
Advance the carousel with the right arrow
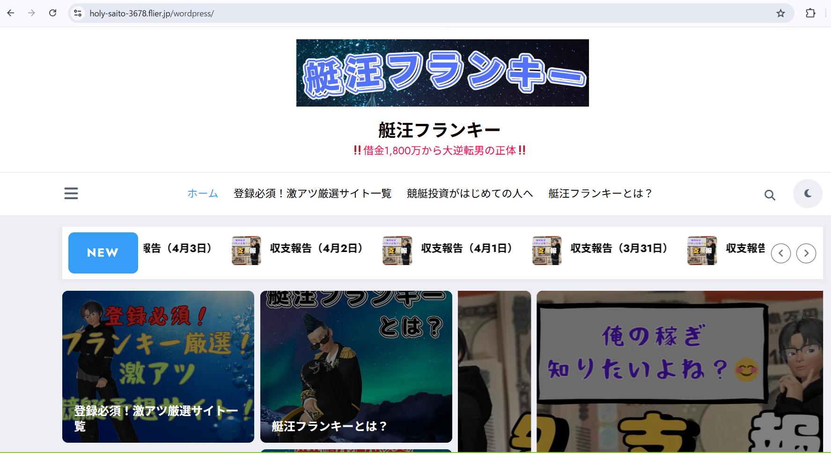[806, 253]
